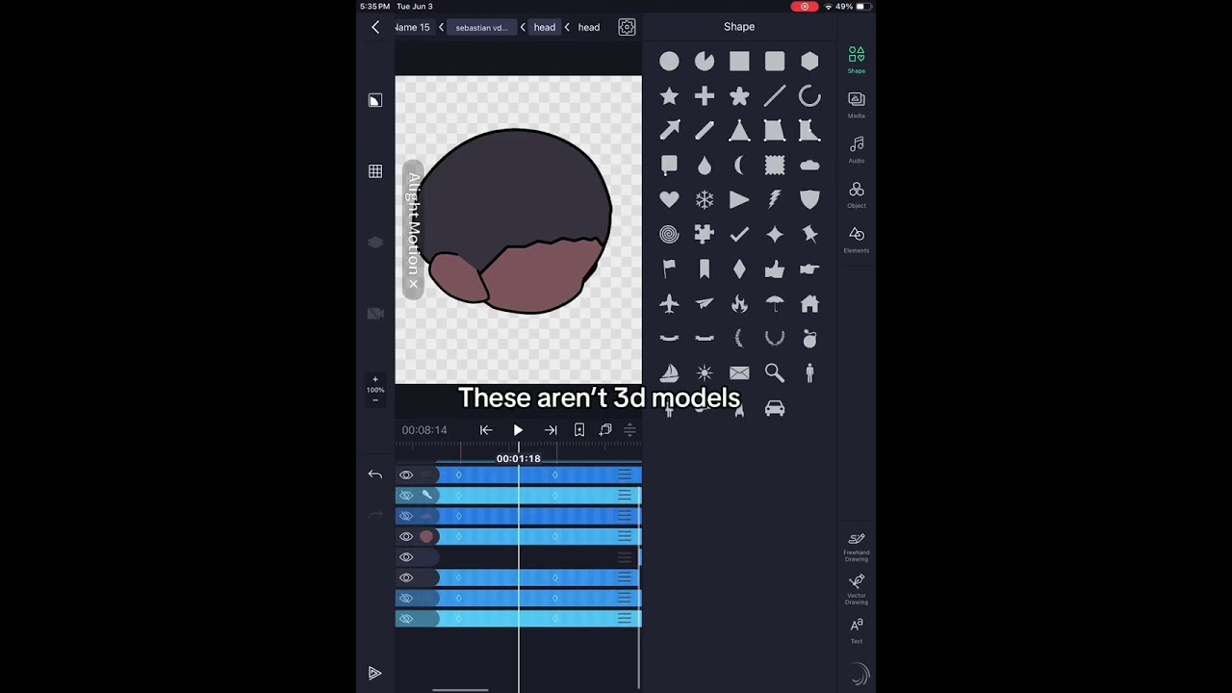Select the shield shape
This screenshot has width=1232, height=693.
[809, 200]
